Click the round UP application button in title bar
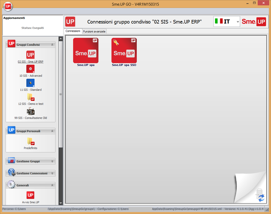The height and width of the screenshot is (214, 271). [8, 6]
